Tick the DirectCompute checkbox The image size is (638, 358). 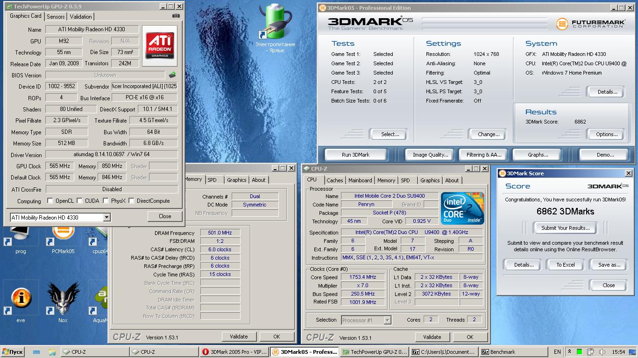click(132, 201)
